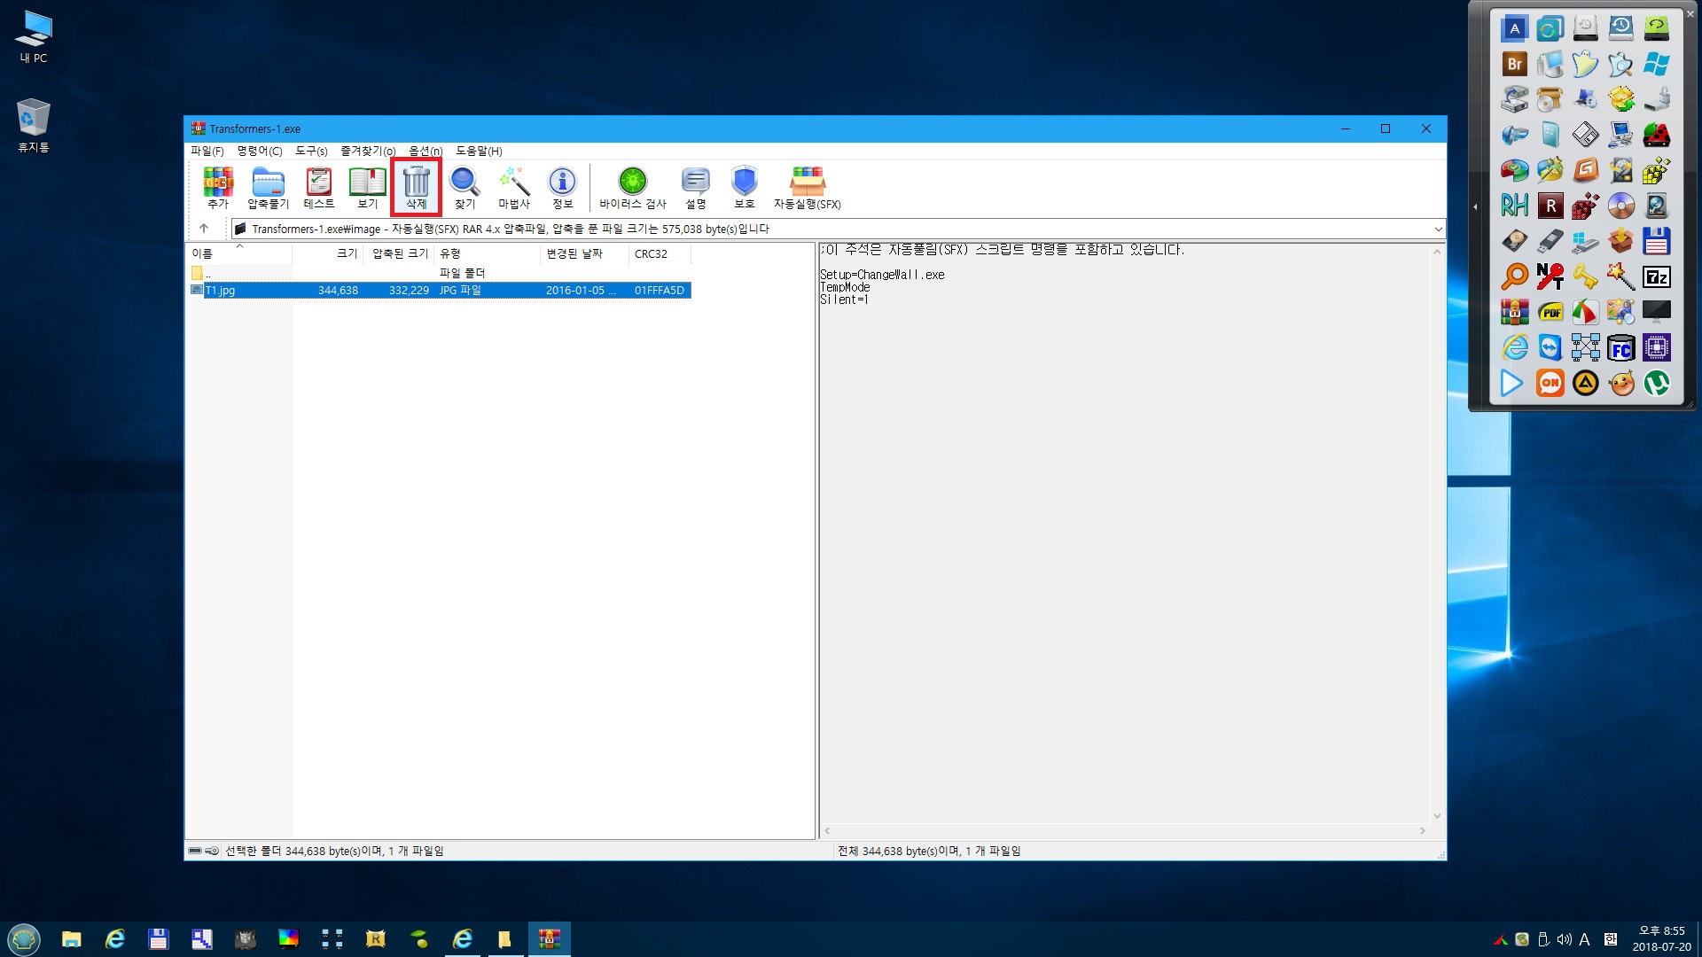Run the Test (테스트) archive tool
The height and width of the screenshot is (957, 1702).
click(x=318, y=188)
